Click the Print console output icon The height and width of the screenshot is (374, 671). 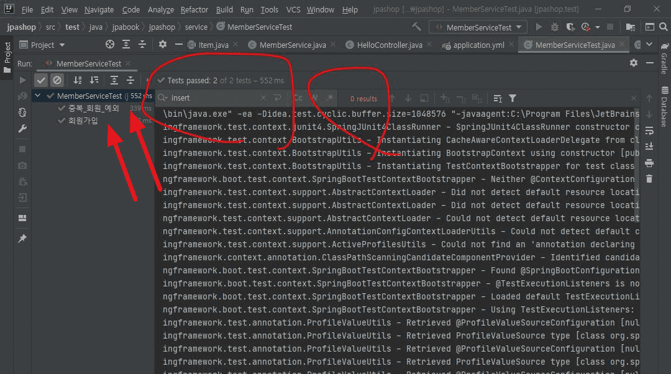[649, 163]
